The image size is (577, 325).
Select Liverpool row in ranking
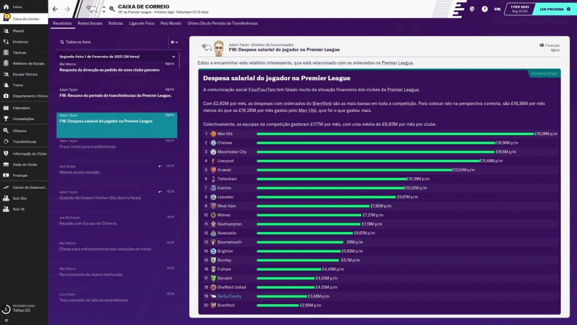coord(380,161)
